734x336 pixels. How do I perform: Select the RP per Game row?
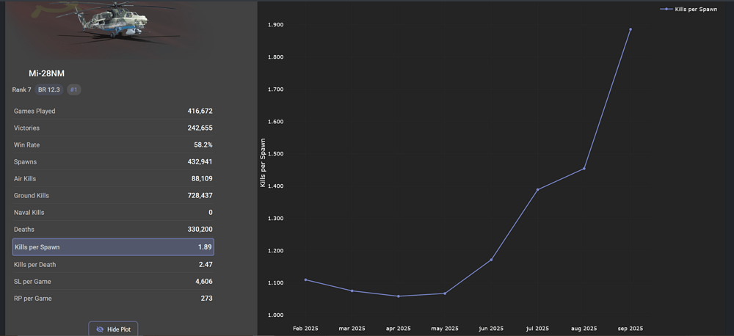[x=113, y=299]
